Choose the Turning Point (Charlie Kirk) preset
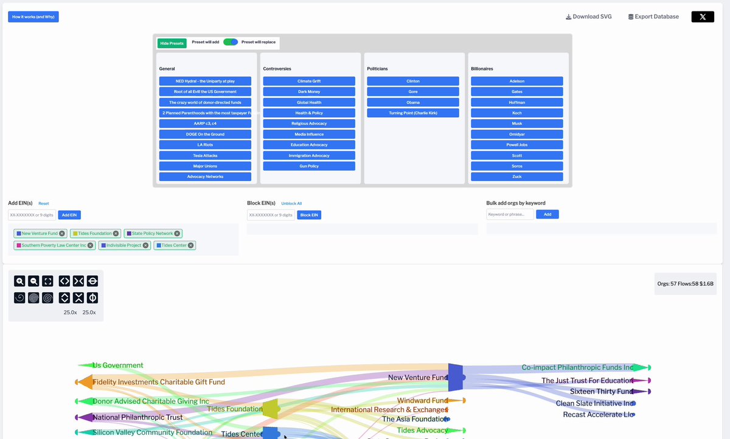 click(x=413, y=113)
